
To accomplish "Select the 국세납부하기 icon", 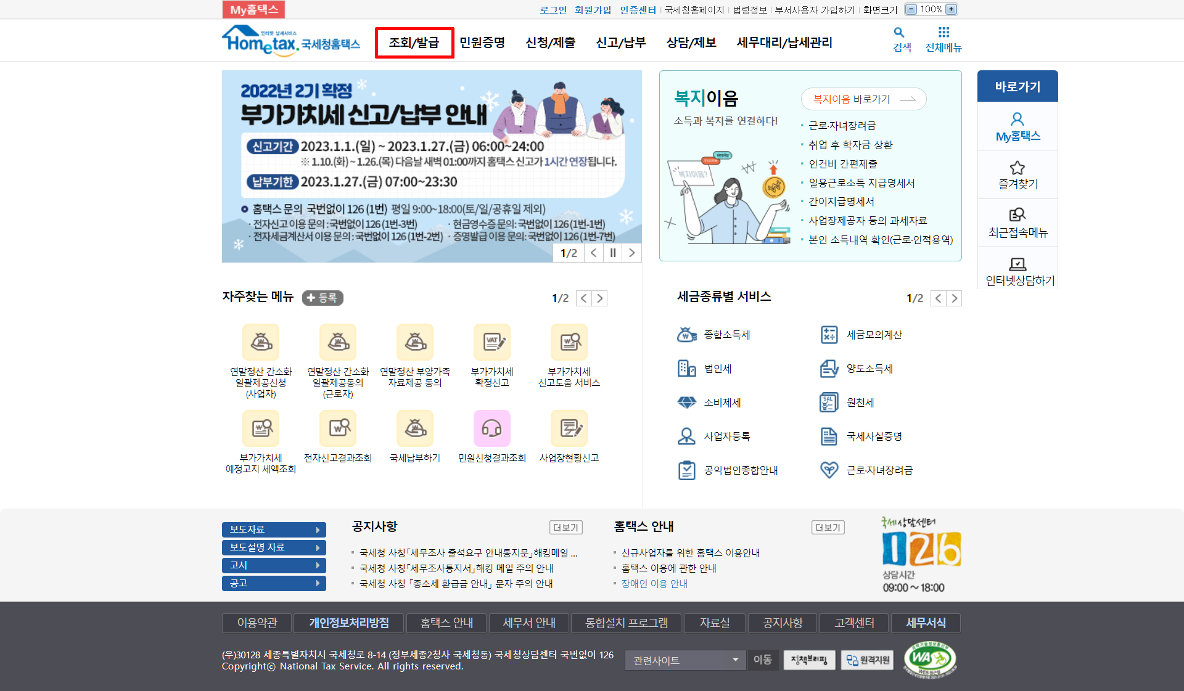I will click(415, 428).
